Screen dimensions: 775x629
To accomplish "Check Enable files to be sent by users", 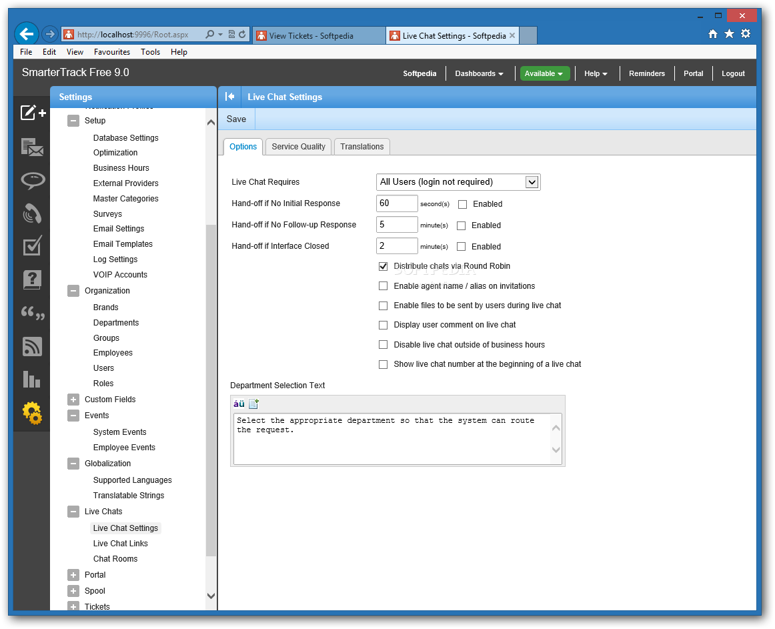I will click(x=383, y=305).
